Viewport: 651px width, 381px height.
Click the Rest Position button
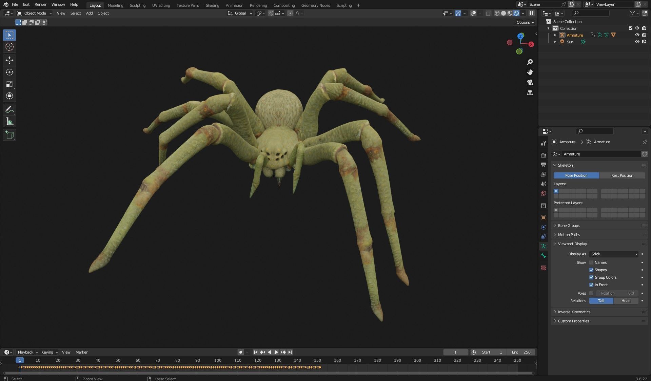coord(622,175)
